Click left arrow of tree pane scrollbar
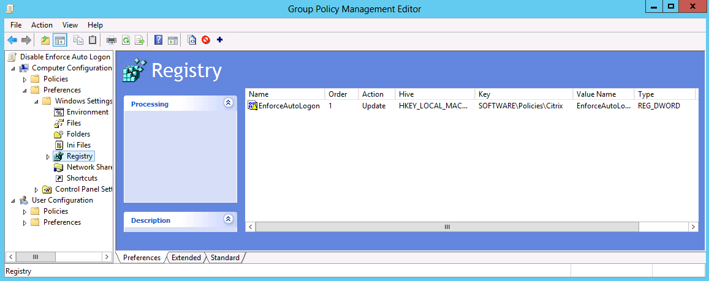Viewport: 709px width, 281px height. click(x=10, y=257)
